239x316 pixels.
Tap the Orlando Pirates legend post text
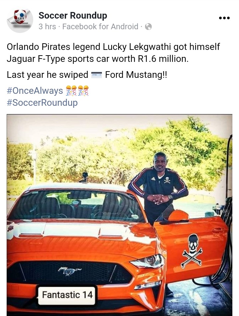pyautogui.click(x=113, y=53)
